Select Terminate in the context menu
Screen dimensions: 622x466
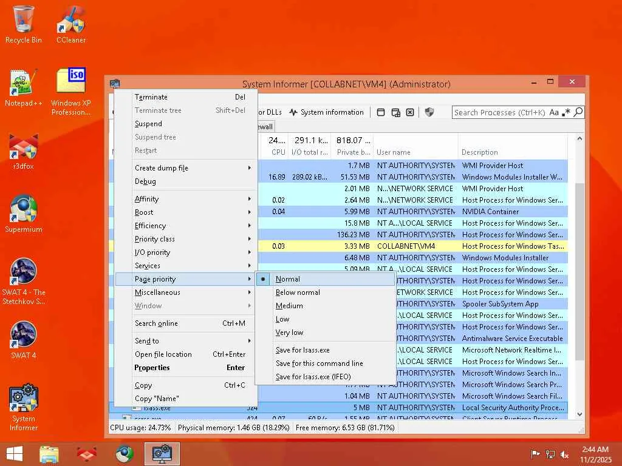pyautogui.click(x=186, y=97)
